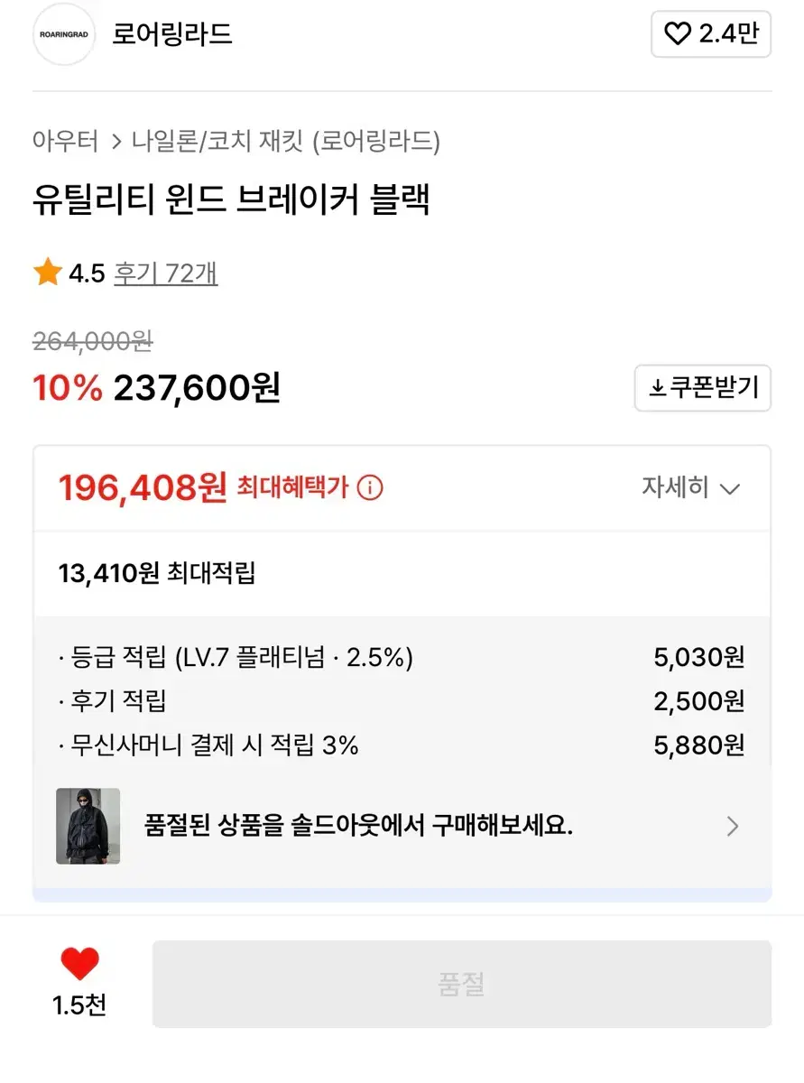Screen dimensions: 804x1083
Task: Go to the 아우터 category breadcrumb
Action: click(65, 141)
